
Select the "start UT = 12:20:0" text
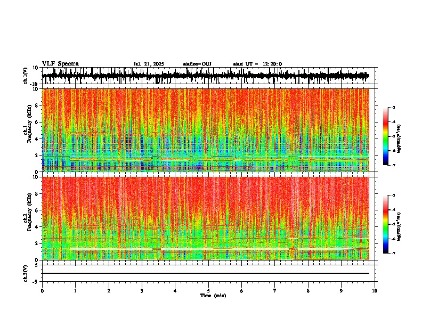[257, 64]
